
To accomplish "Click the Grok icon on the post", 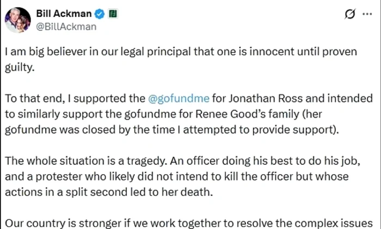I will click(x=351, y=15).
